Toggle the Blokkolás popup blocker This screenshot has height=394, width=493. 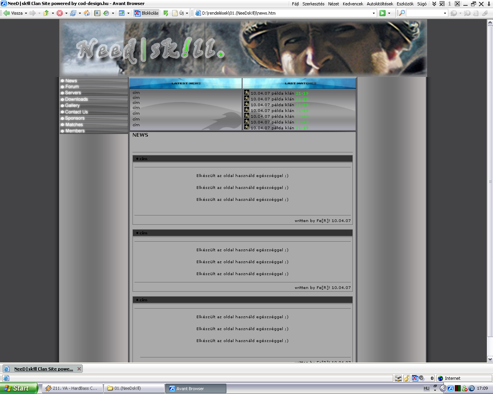pyautogui.click(x=146, y=13)
